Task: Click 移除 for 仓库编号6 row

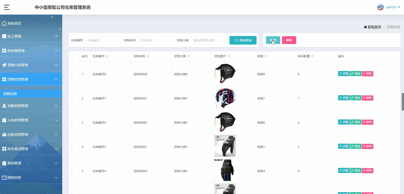Action: click(x=368, y=122)
